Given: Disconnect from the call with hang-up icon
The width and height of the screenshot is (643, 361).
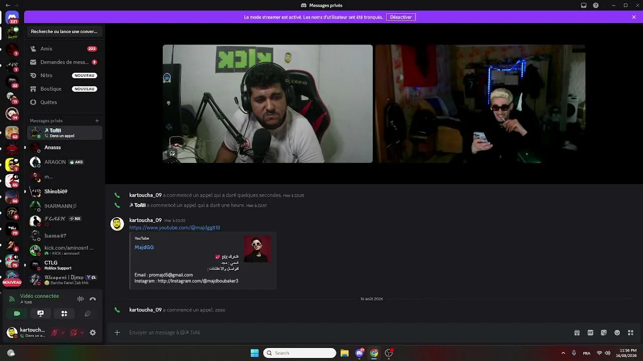Looking at the screenshot, I should 92,299.
